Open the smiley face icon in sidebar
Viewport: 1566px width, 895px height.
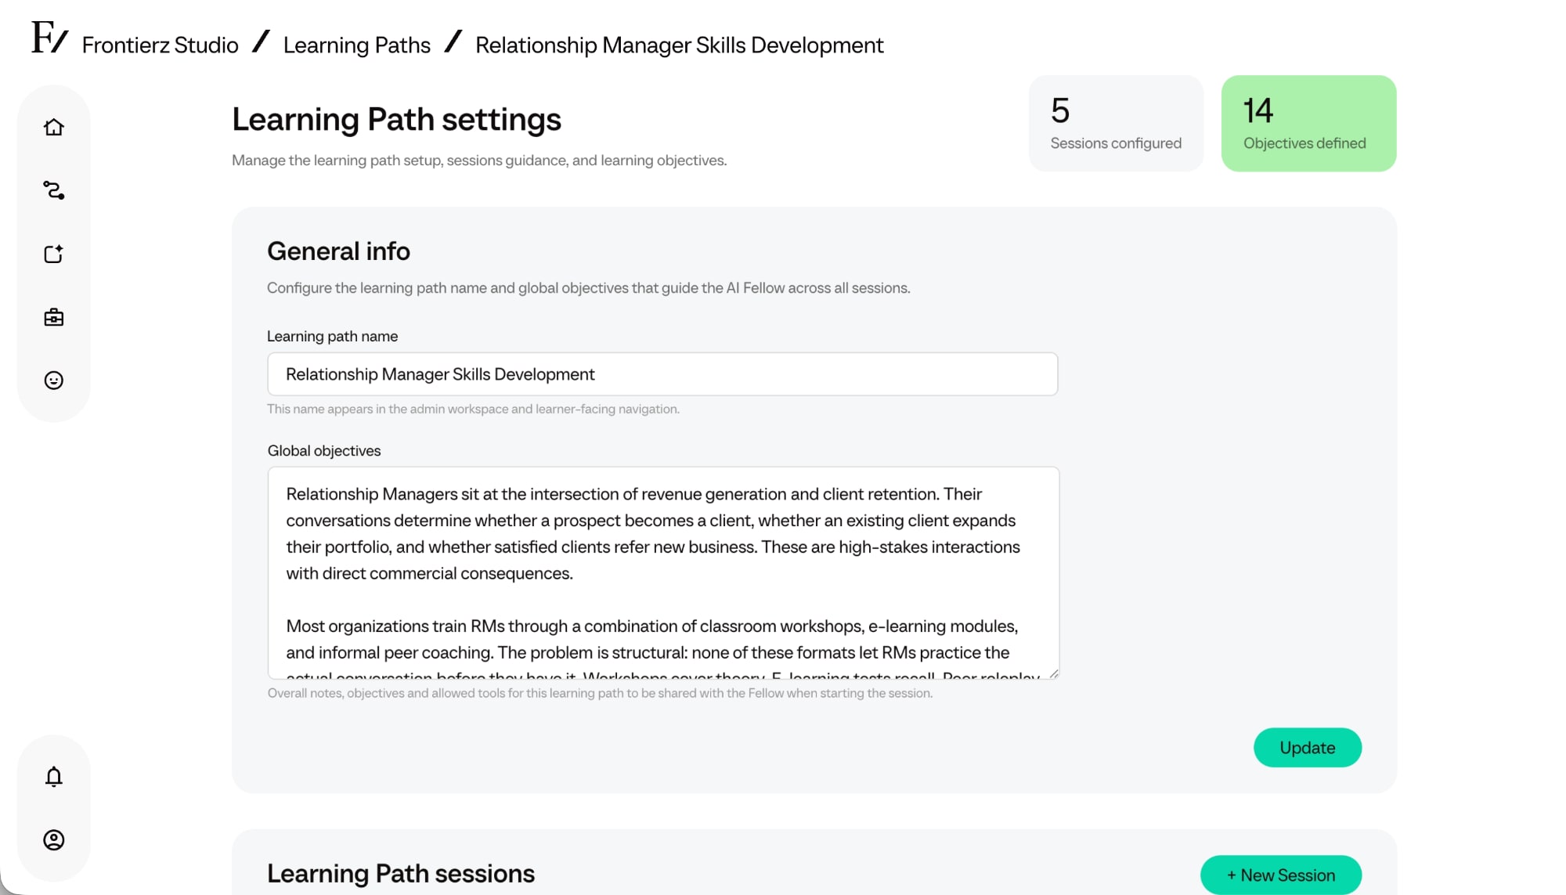[x=53, y=381]
